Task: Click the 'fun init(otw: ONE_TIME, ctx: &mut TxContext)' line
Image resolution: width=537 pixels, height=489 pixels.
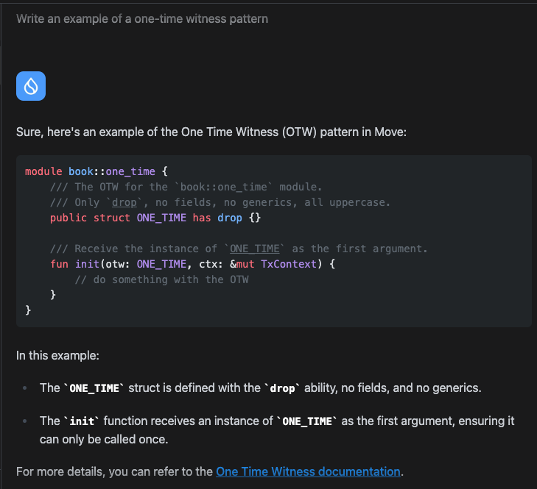Action: pyautogui.click(x=192, y=264)
